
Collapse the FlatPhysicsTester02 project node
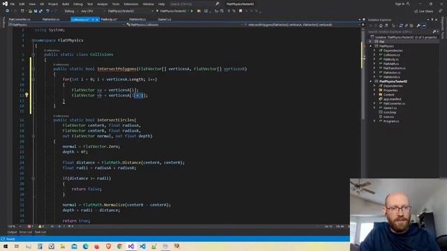click(371, 82)
